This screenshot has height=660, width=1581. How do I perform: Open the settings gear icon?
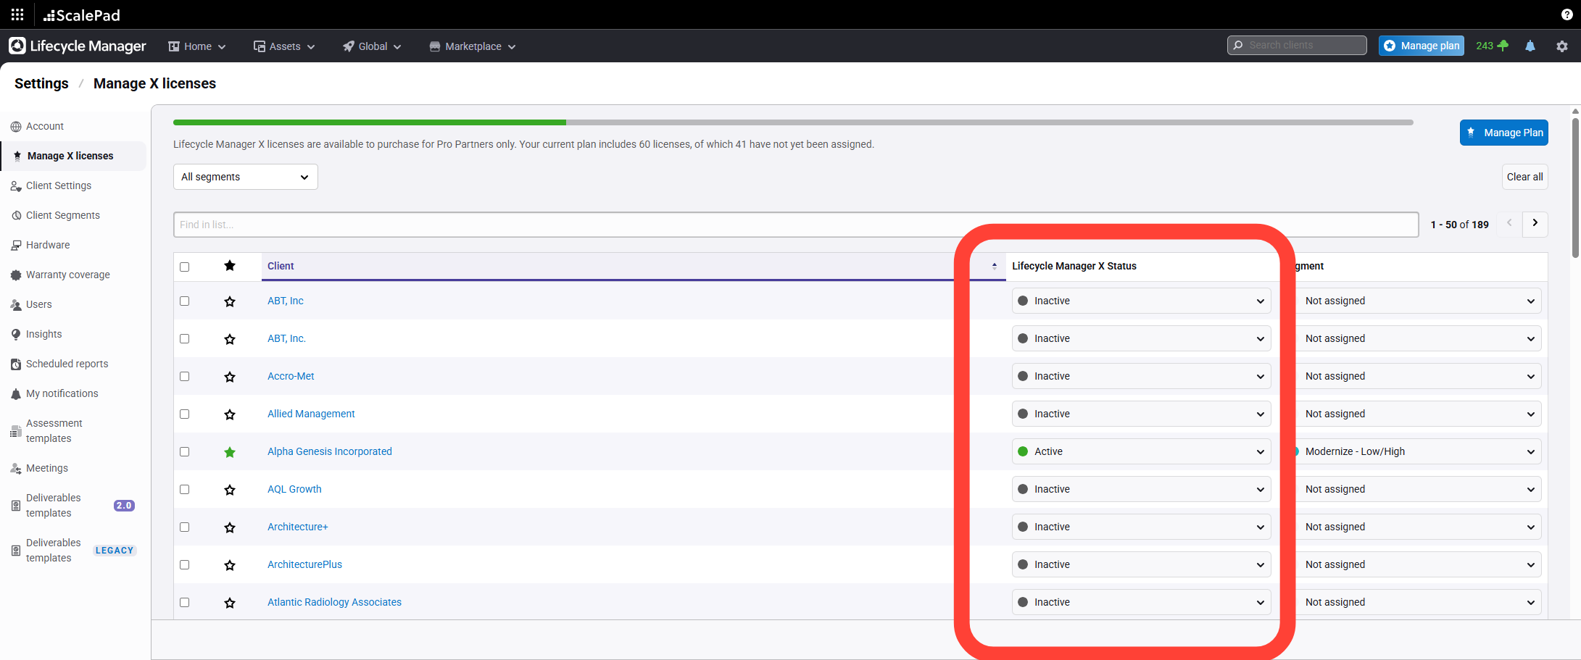tap(1561, 46)
